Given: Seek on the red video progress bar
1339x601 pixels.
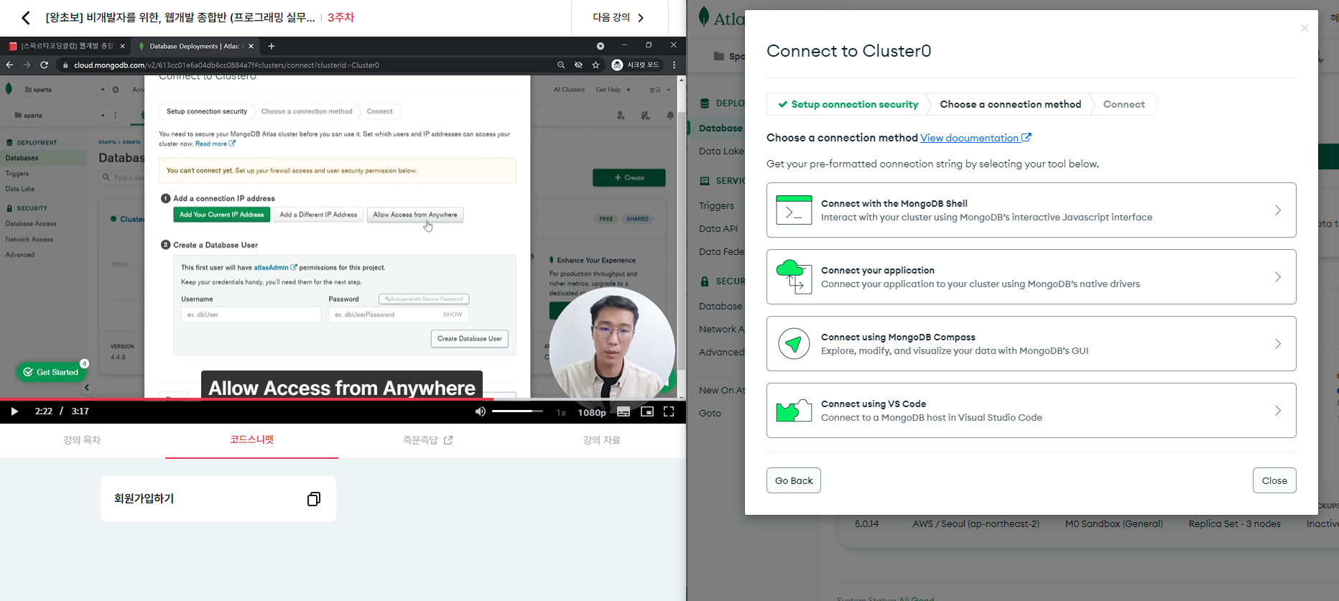Looking at the screenshot, I should click(343, 399).
